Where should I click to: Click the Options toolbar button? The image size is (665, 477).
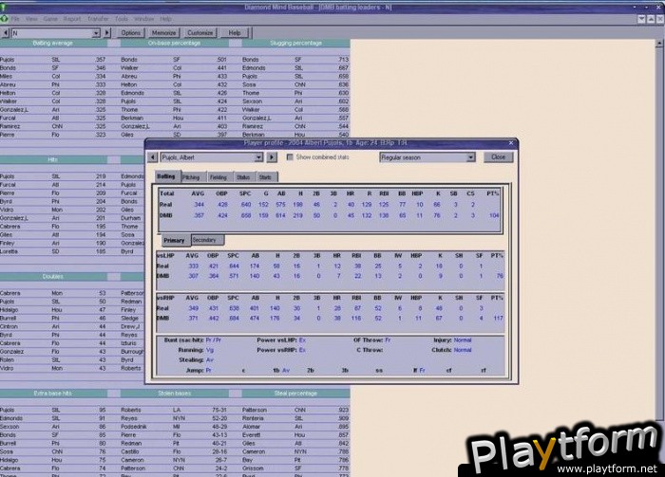pos(130,33)
